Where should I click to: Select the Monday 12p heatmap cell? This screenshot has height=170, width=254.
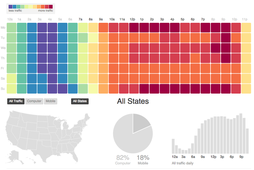[x=134, y=28]
